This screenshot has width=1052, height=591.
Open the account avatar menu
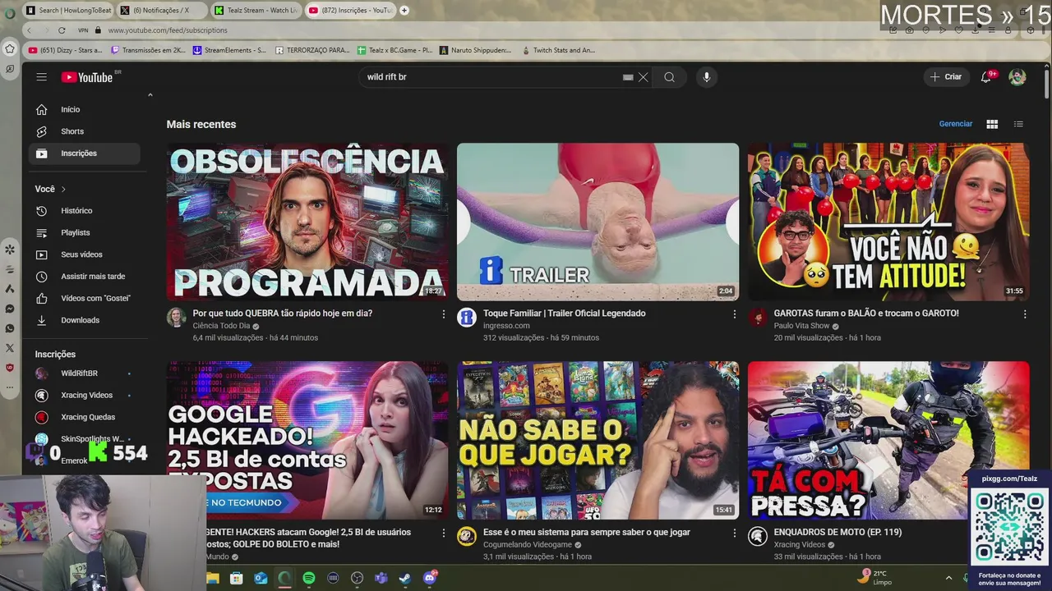pyautogui.click(x=1017, y=77)
